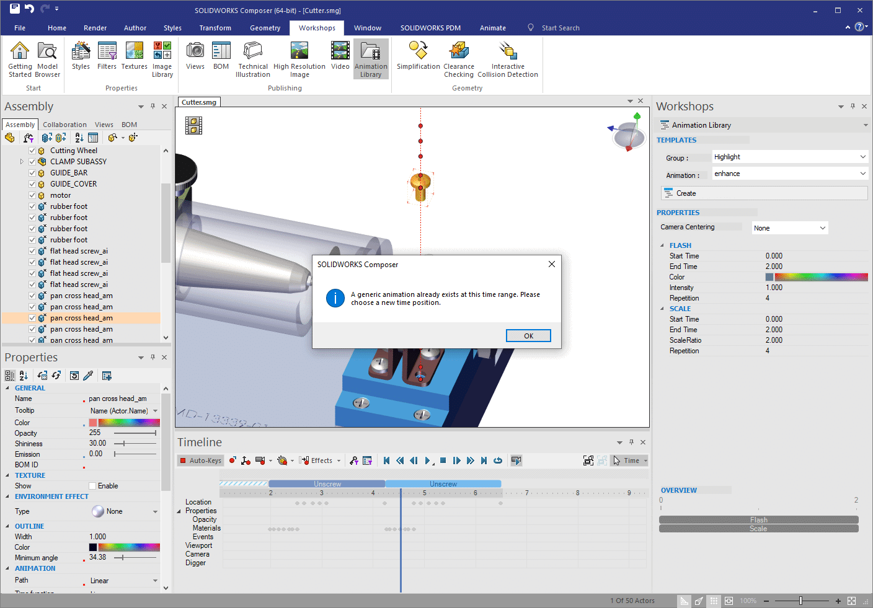The image size is (873, 608).
Task: Toggle visibility checkbox for motor
Action: coord(32,195)
